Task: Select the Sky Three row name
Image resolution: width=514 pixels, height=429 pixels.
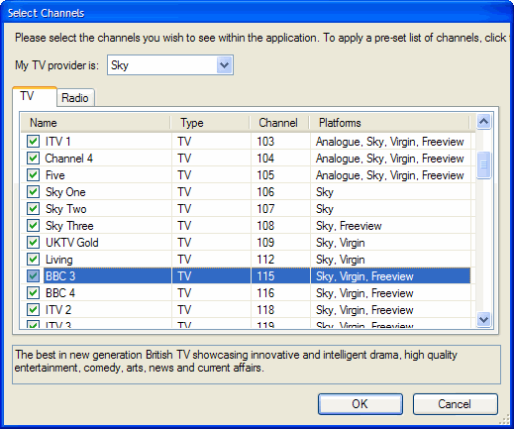Action: click(69, 226)
